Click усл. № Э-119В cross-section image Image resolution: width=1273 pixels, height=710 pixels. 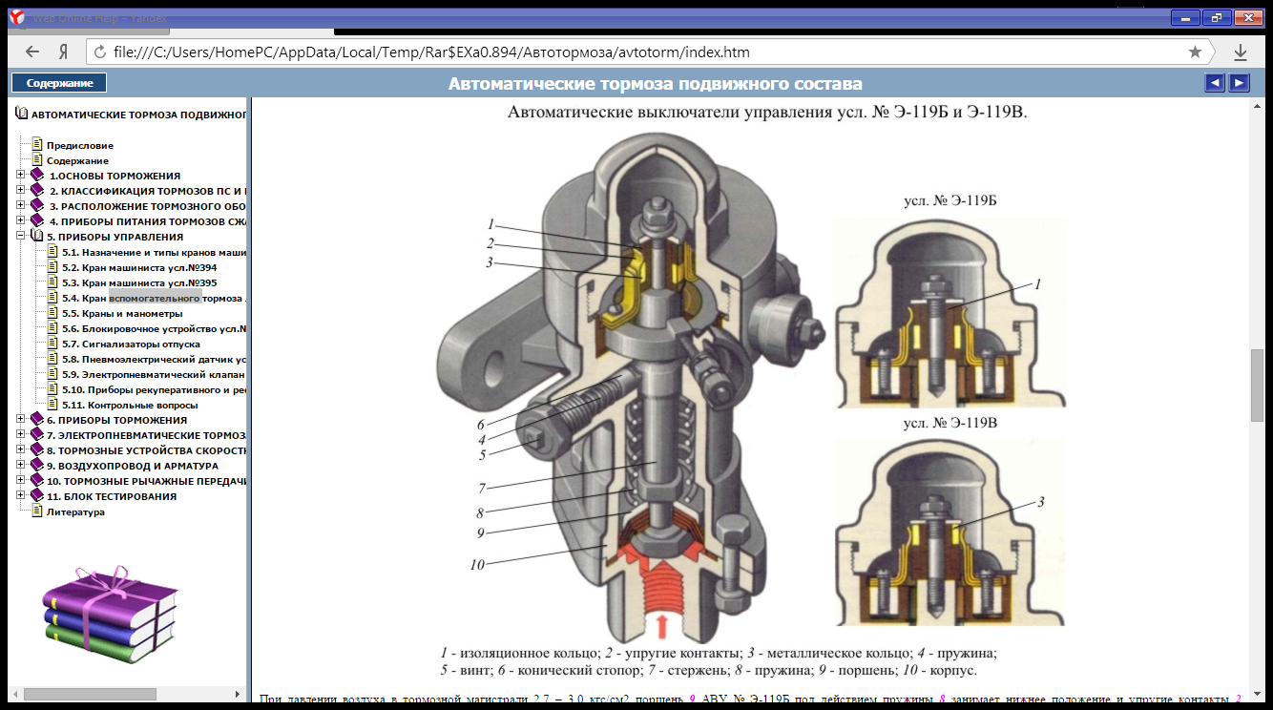(951, 532)
